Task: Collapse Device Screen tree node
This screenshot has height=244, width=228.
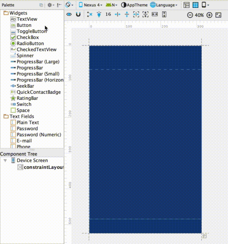Action: (x=5, y=161)
